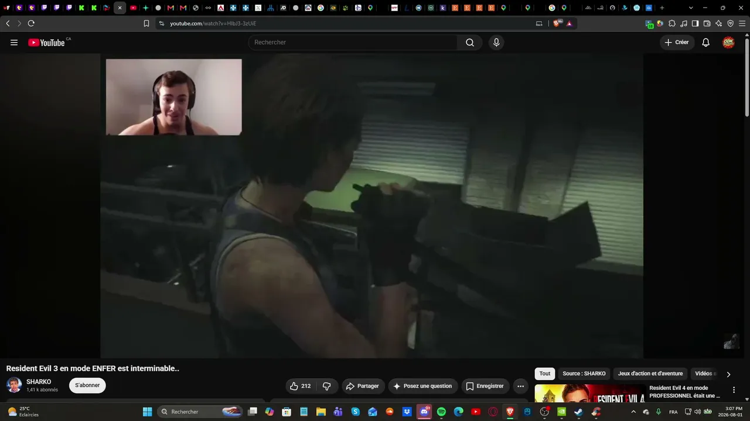
Task: Open the account avatar menu
Action: coord(728,43)
